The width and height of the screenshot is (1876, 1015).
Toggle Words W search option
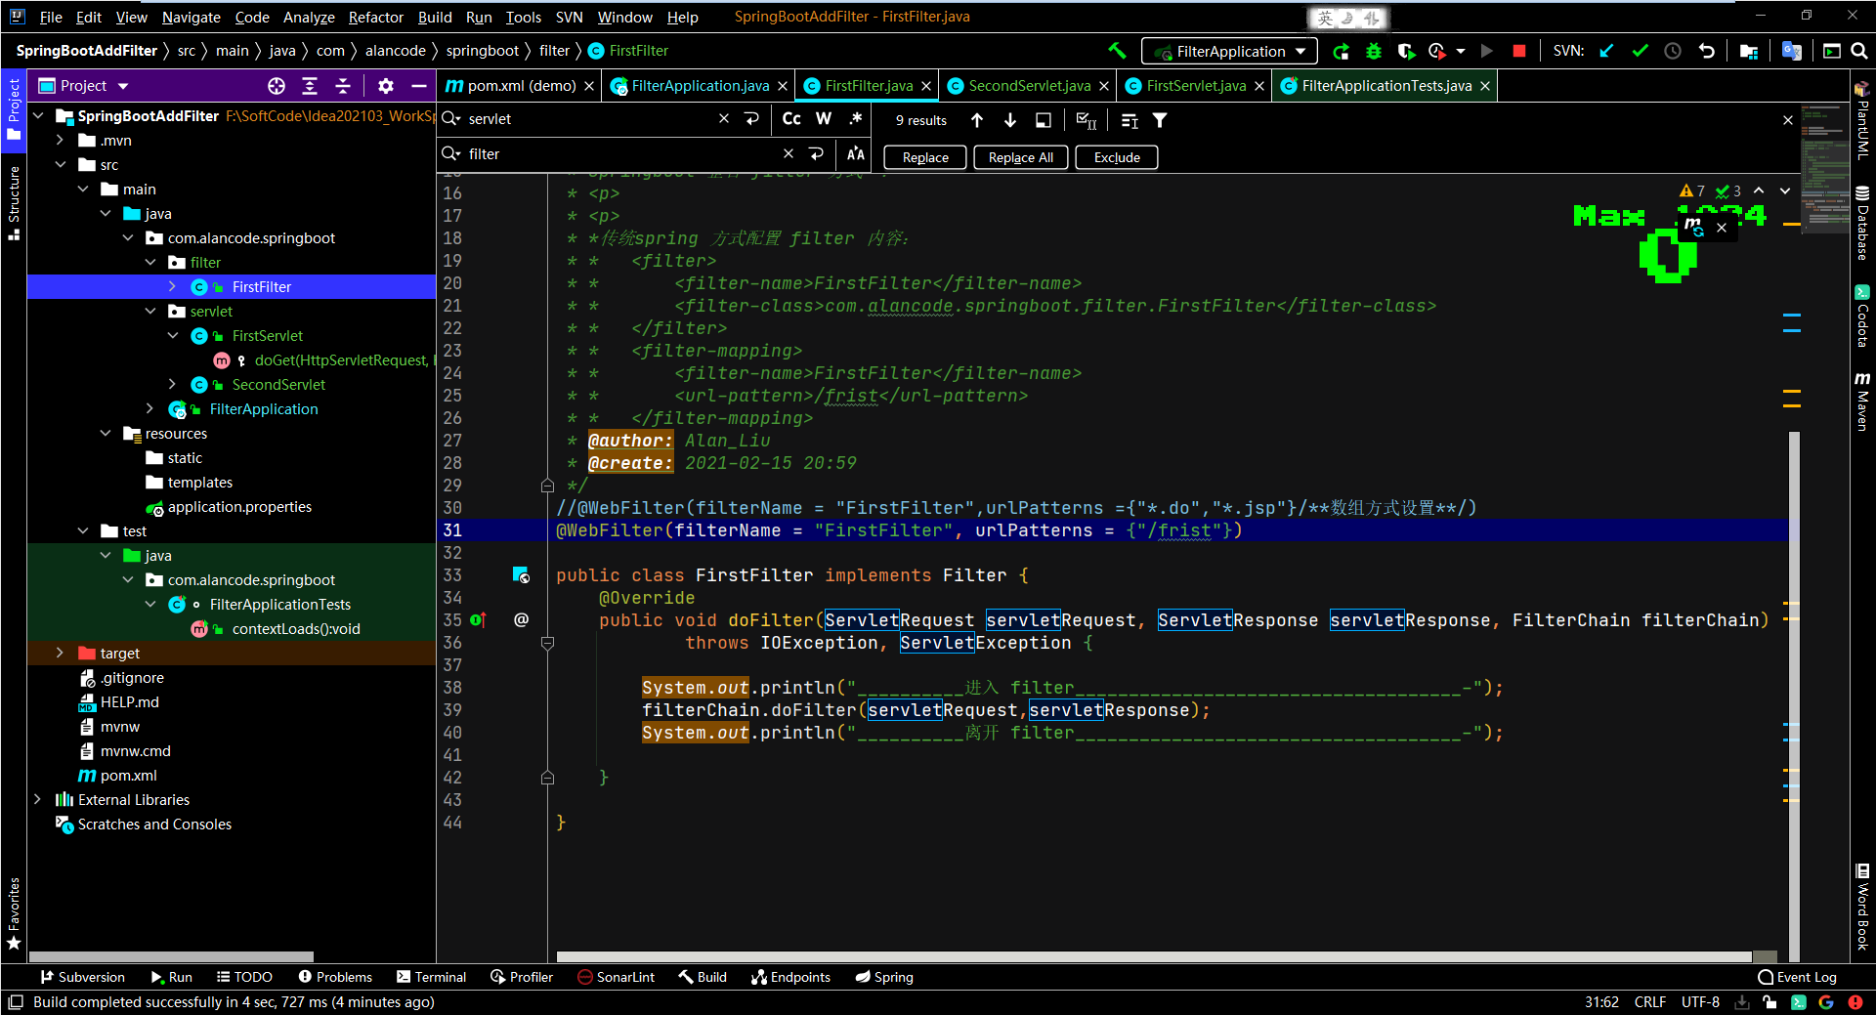click(824, 118)
